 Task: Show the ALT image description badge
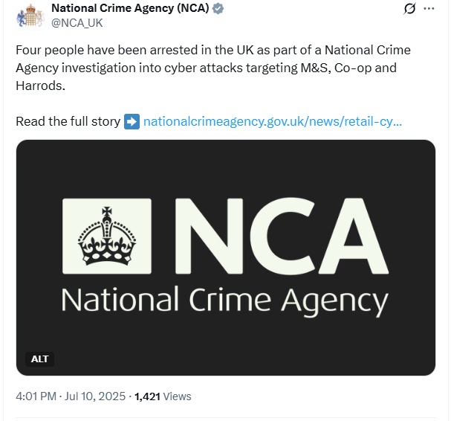click(x=39, y=359)
